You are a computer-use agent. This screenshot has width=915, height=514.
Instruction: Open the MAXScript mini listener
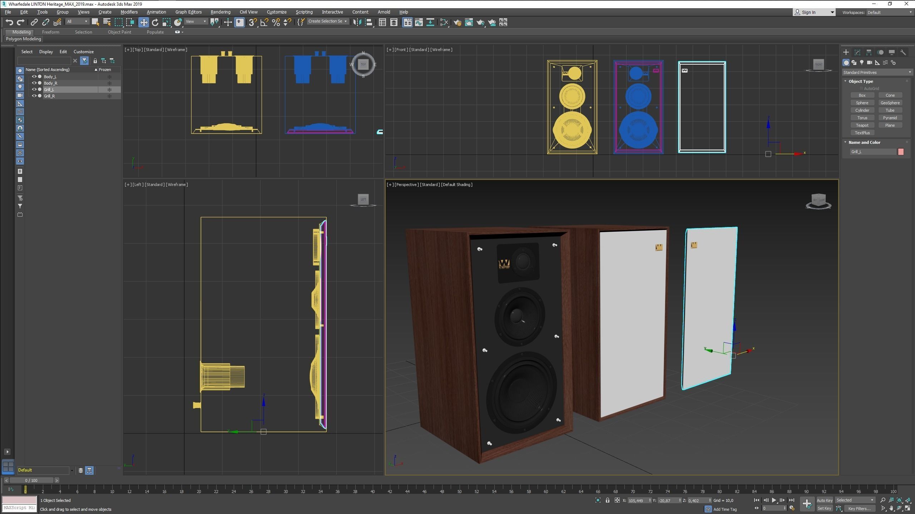point(19,508)
